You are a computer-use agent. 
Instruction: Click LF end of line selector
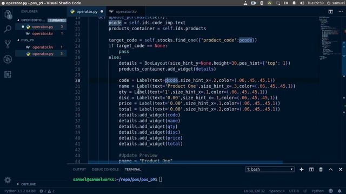(305, 191)
